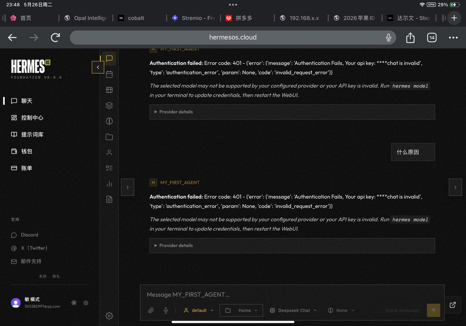Switch to the Opal Intellige browser tab
The width and height of the screenshot is (466, 326).
tap(86, 18)
